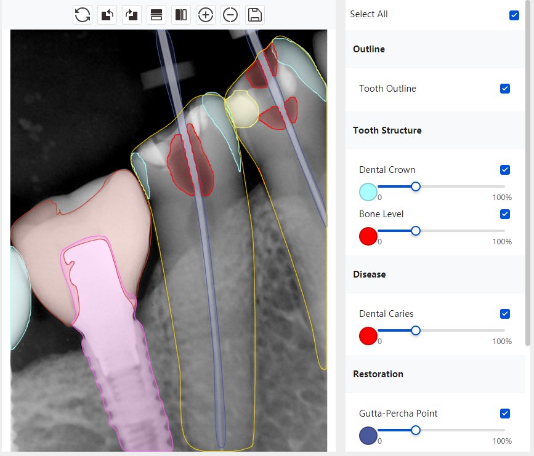Click the Gutta-Percha Point blue color swatch

coord(368,435)
